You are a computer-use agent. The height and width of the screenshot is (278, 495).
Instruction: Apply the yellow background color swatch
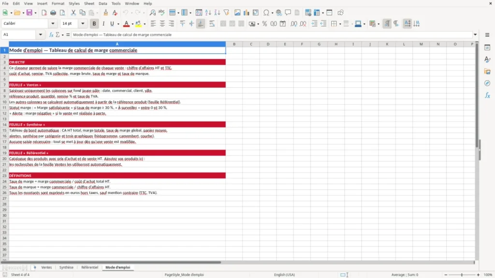pos(138,24)
